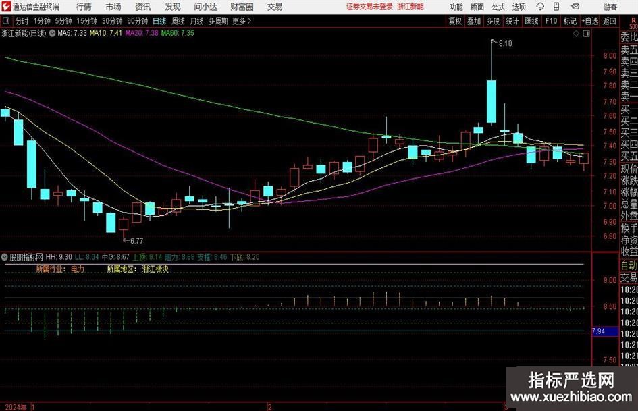Click the 上顶: 9.14 indicator readout

click(x=147, y=257)
